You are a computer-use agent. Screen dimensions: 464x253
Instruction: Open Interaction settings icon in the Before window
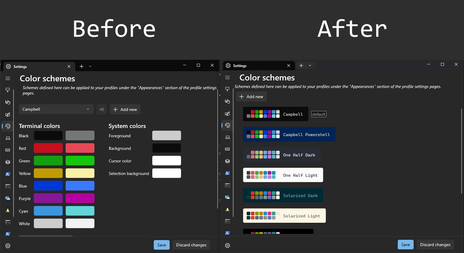click(x=7, y=102)
